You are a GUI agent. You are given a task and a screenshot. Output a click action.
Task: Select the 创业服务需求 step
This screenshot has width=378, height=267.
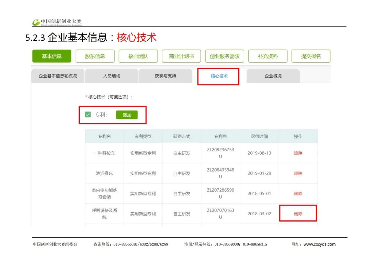(x=224, y=56)
